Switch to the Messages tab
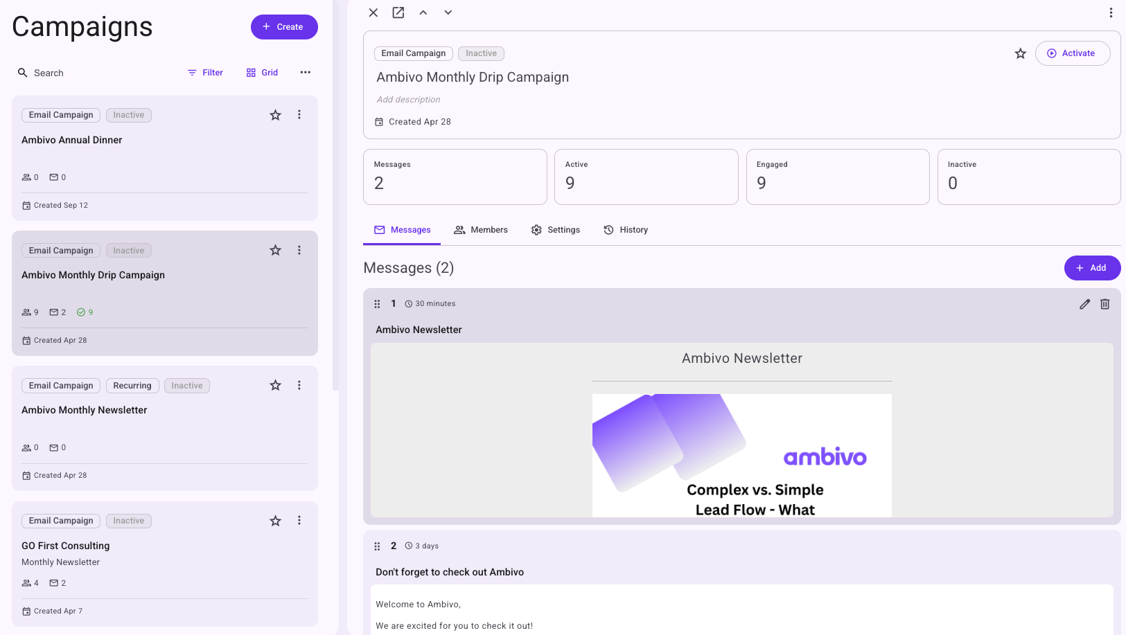The image size is (1126, 635). click(402, 230)
